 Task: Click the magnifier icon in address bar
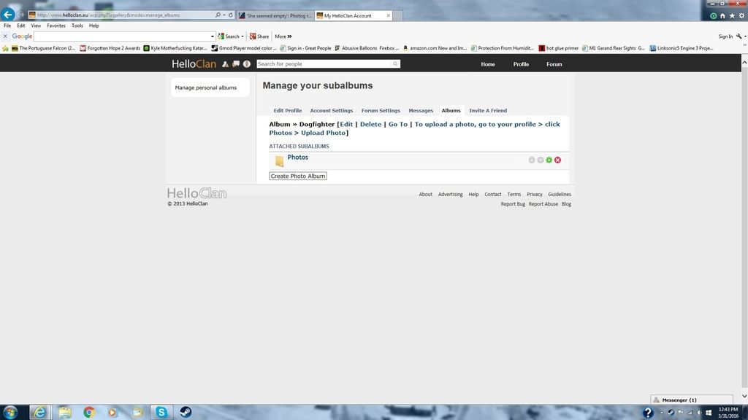(x=218, y=15)
